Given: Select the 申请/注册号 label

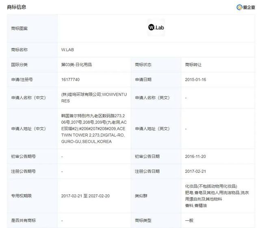Looking at the screenshot, I should [x=22, y=80].
